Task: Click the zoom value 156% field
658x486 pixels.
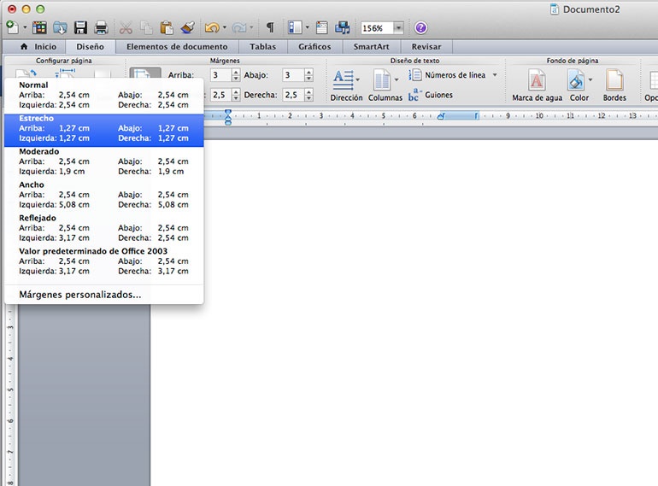Action: tap(376, 28)
